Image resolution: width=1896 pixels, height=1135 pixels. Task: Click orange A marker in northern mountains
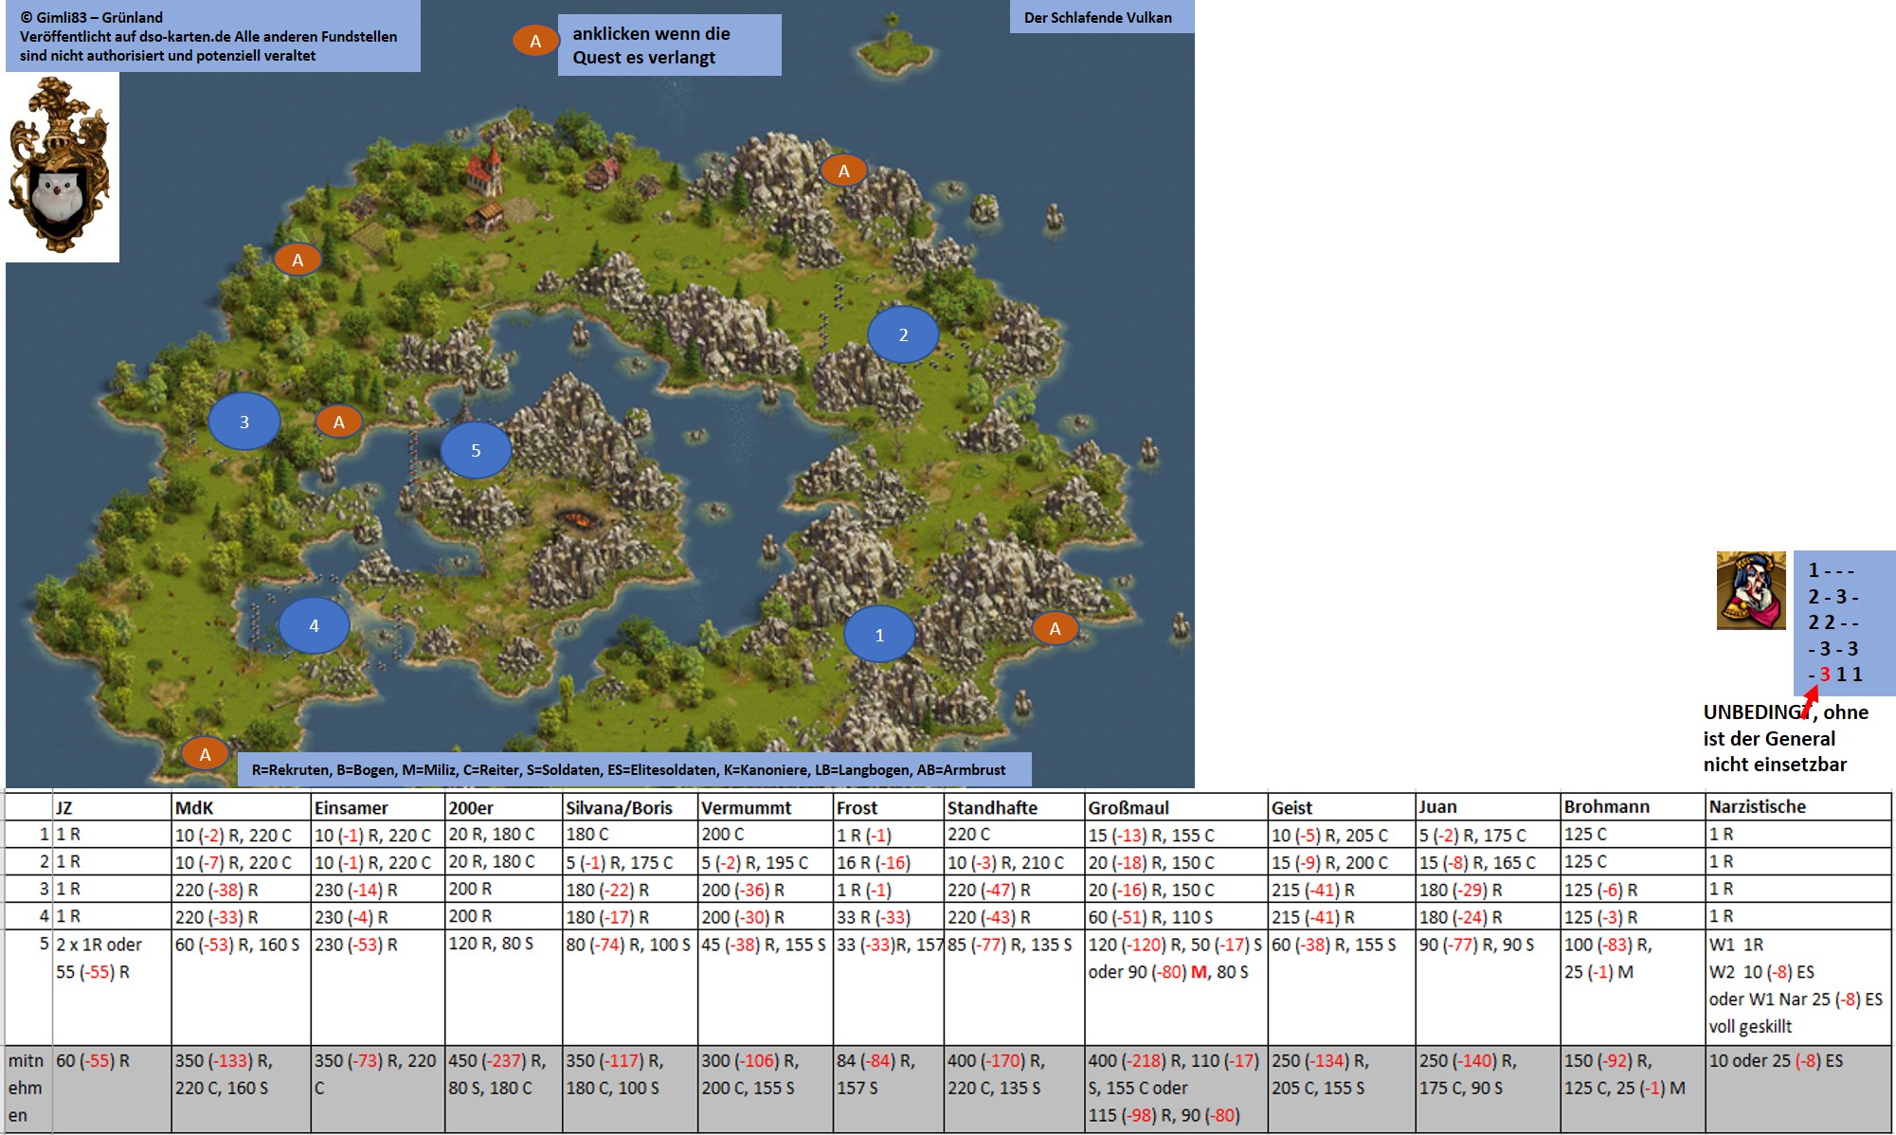843,171
